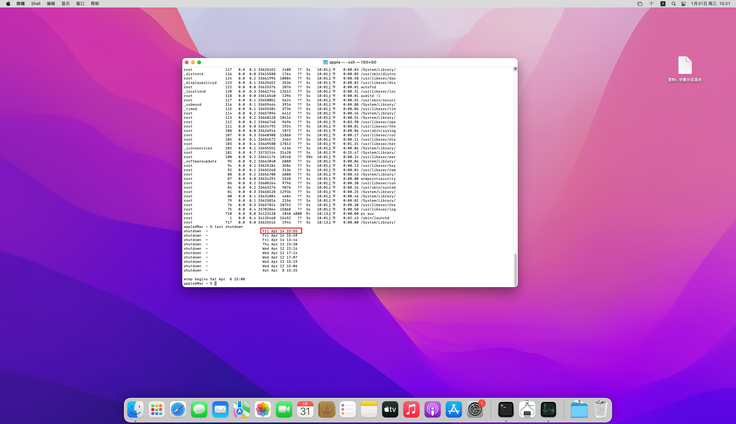Open the App Store icon
Image resolution: width=736 pixels, height=424 pixels.
[x=454, y=409]
